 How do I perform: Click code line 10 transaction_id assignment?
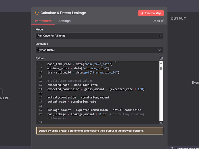[83, 72]
